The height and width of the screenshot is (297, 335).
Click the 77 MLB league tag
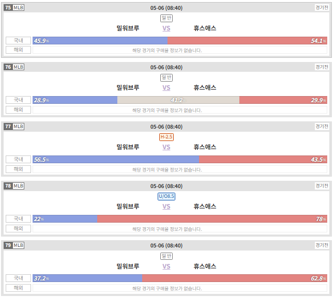click(14, 127)
